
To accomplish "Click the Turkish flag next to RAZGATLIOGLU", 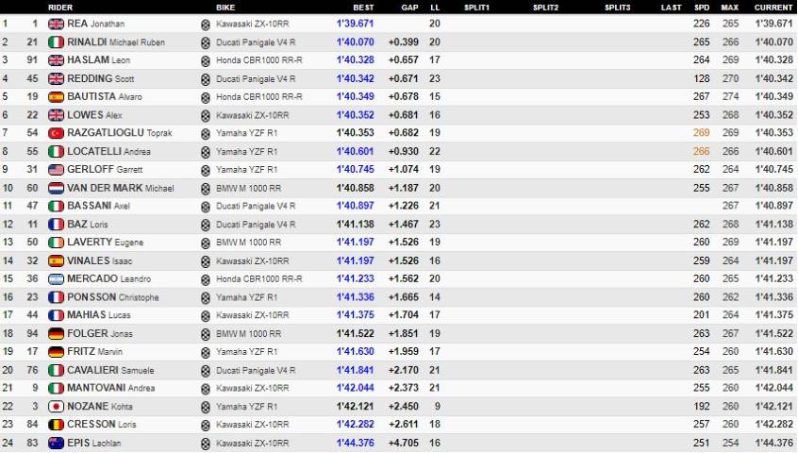I will [56, 133].
